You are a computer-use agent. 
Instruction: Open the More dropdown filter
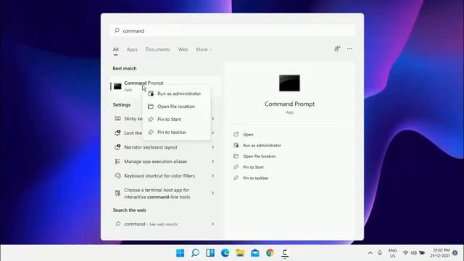[204, 49]
